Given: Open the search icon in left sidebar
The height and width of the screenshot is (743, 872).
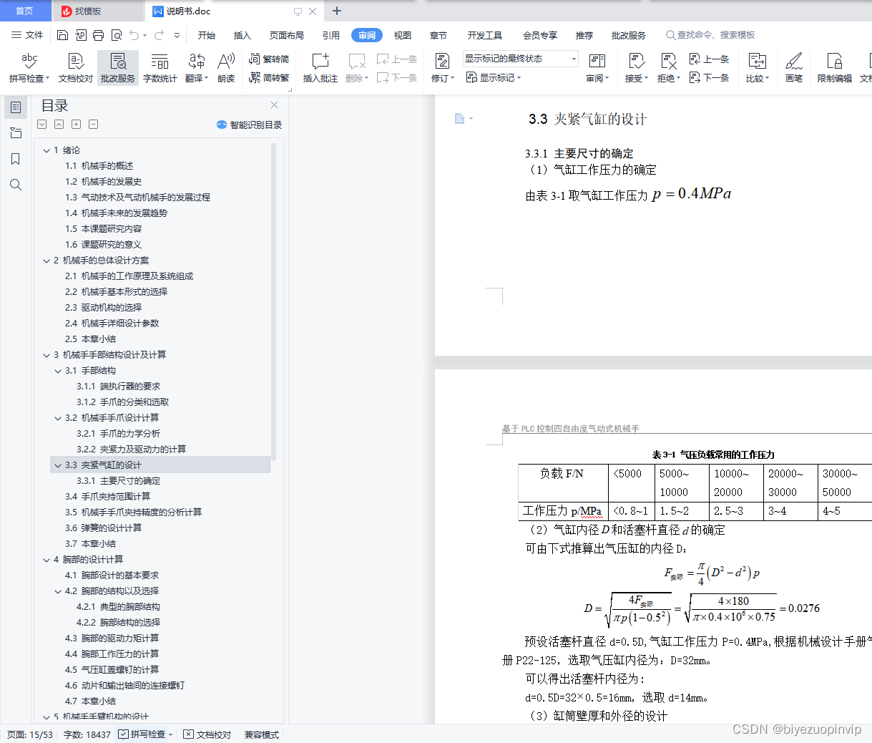Looking at the screenshot, I should click(15, 185).
